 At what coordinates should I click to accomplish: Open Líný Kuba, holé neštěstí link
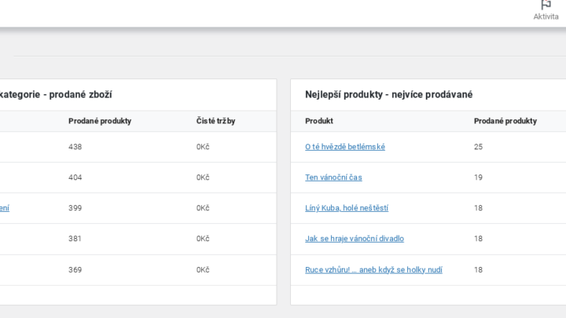point(347,208)
